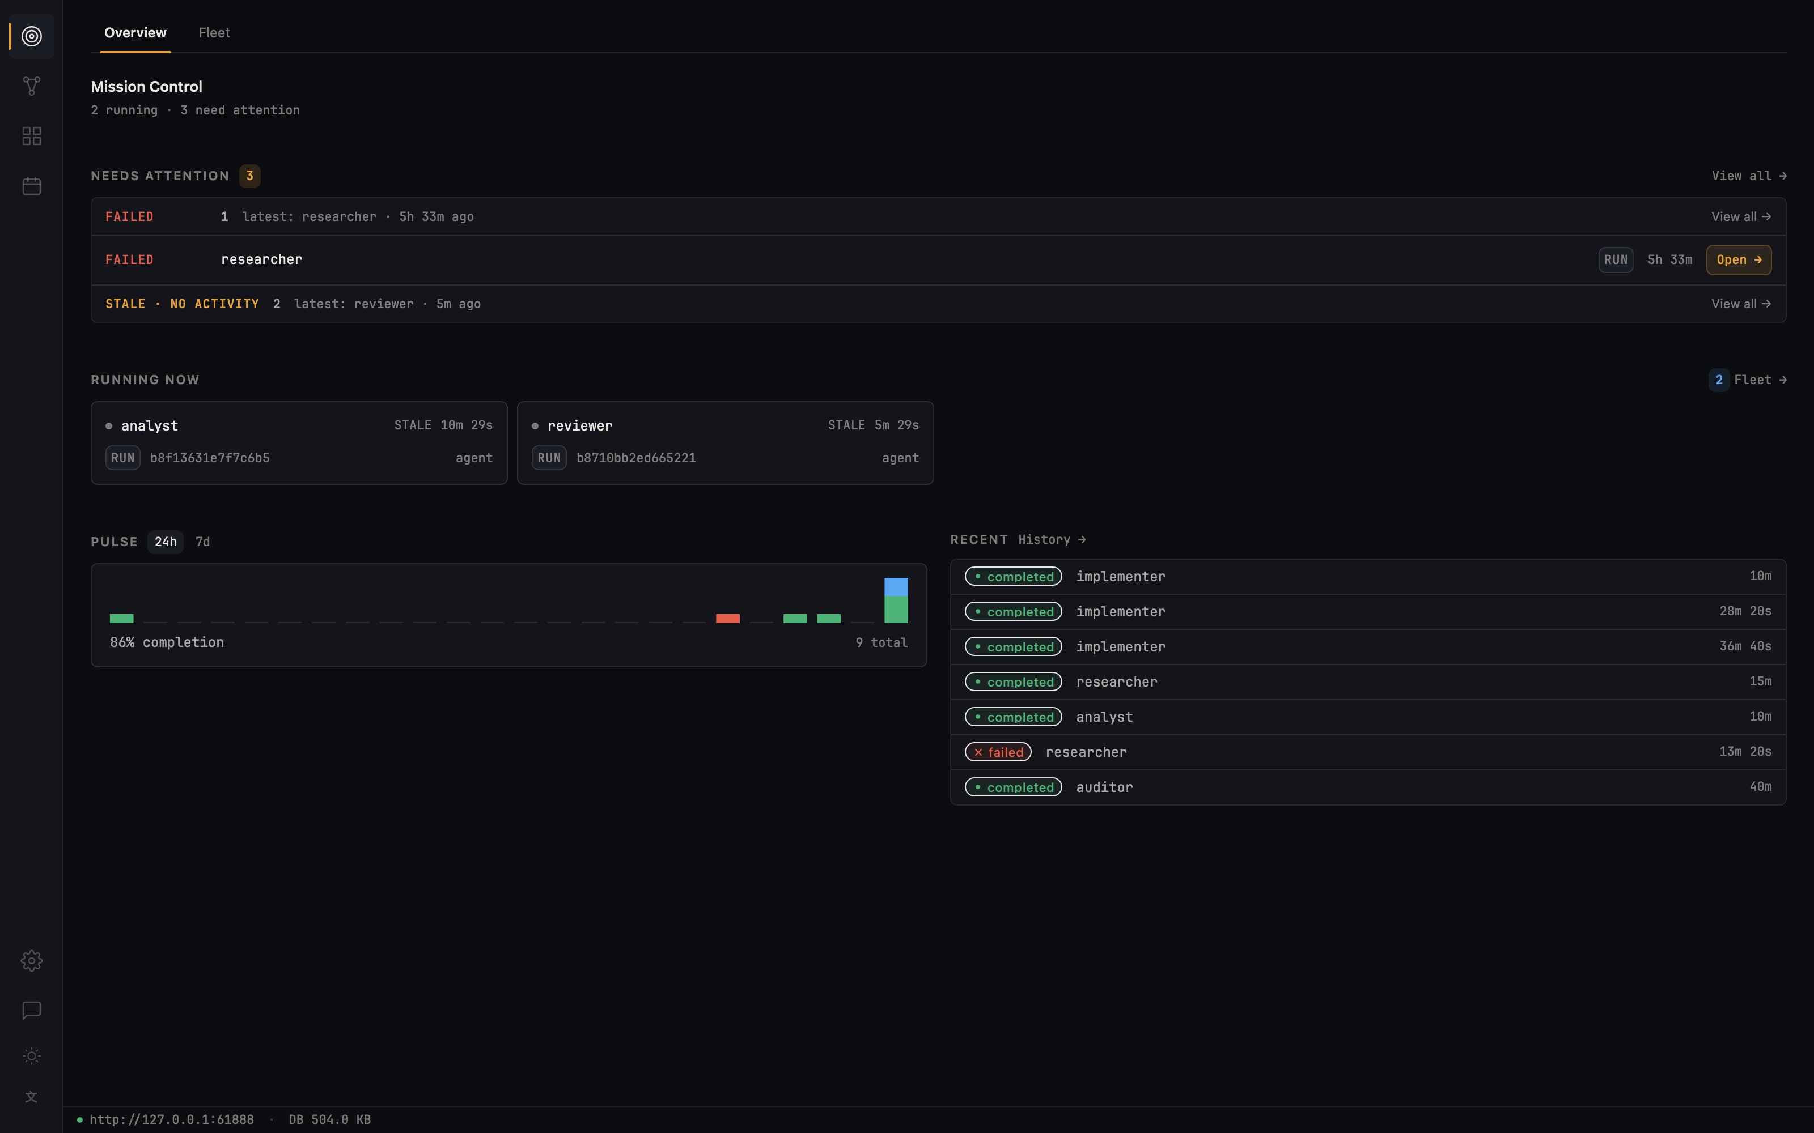Open the calendar schedule icon in sidebar
This screenshot has height=1133, width=1814.
(32, 186)
